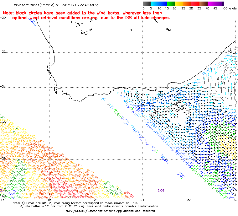Click the '-32' latitude axis label
238x216 pixels.
click(x=3, y=52)
